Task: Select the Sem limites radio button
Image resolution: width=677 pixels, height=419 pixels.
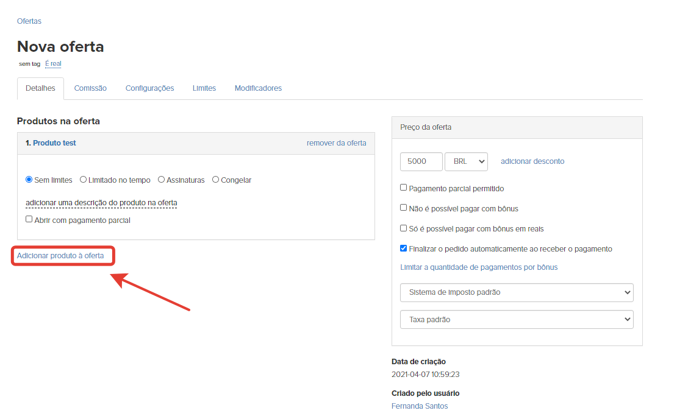Action: (29, 180)
